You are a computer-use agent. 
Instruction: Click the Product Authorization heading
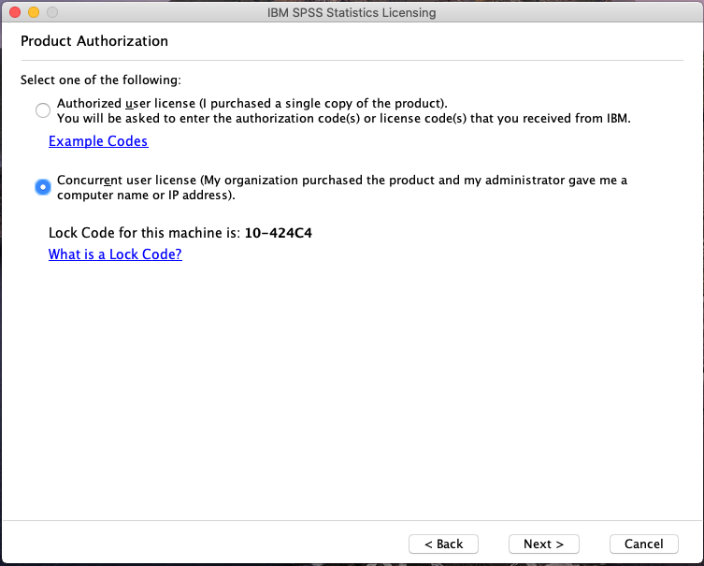tap(94, 41)
